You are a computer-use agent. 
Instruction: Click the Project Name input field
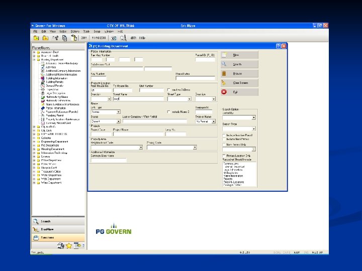coord(138,134)
